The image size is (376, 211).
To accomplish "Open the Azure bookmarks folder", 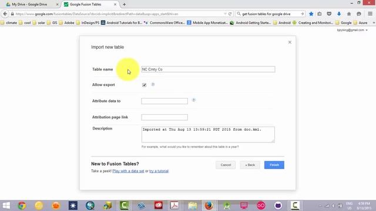I will [x=361, y=23].
